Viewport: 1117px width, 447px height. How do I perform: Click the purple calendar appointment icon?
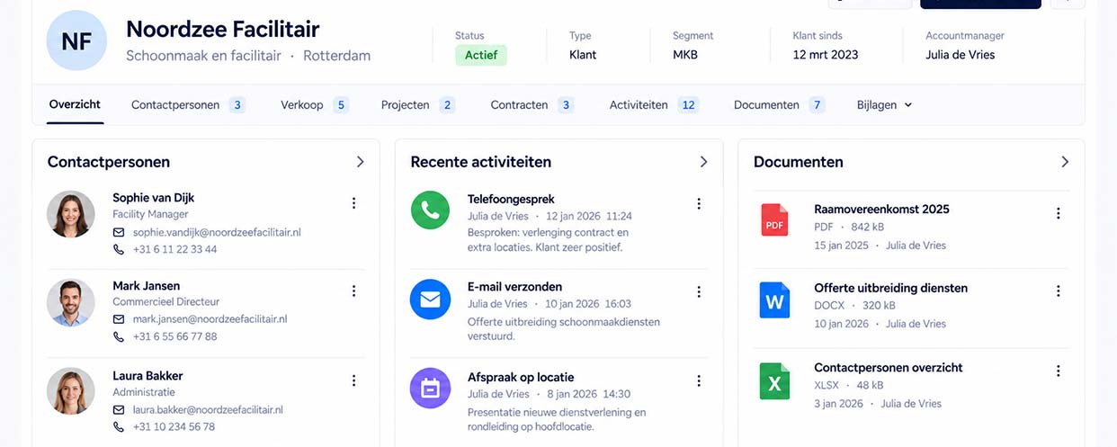pos(430,388)
